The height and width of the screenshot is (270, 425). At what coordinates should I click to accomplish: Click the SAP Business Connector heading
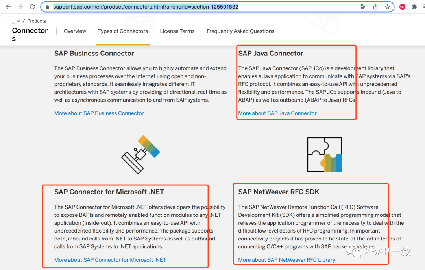94,54
